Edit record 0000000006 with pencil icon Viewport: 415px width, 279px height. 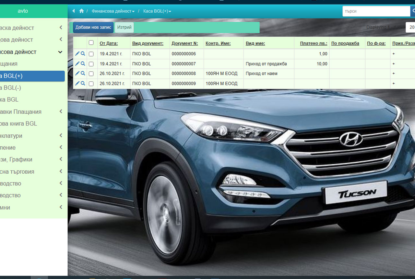tap(77, 54)
